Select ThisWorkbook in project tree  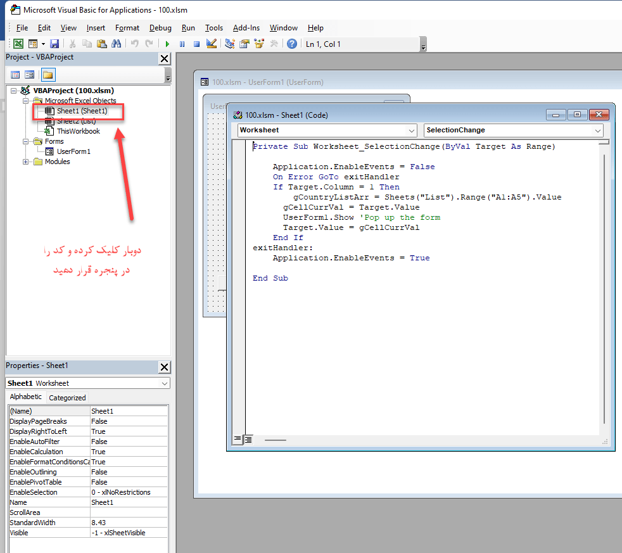78,131
